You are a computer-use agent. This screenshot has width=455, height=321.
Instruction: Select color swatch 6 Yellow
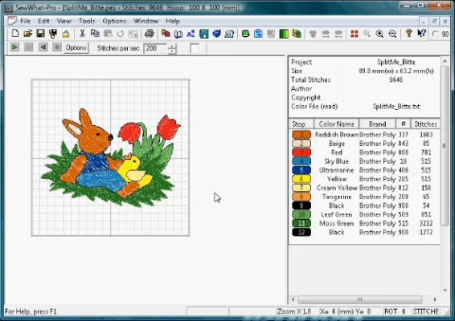(301, 179)
